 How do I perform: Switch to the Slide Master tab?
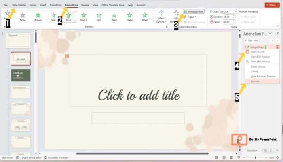[x=19, y=5]
